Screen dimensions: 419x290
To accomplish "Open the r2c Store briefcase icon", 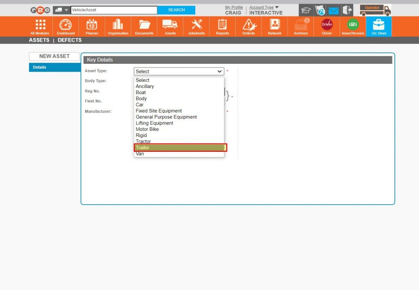I will tap(378, 26).
